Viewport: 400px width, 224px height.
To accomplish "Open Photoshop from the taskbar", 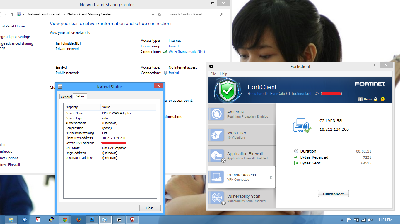I will pyautogui.click(x=92, y=220).
